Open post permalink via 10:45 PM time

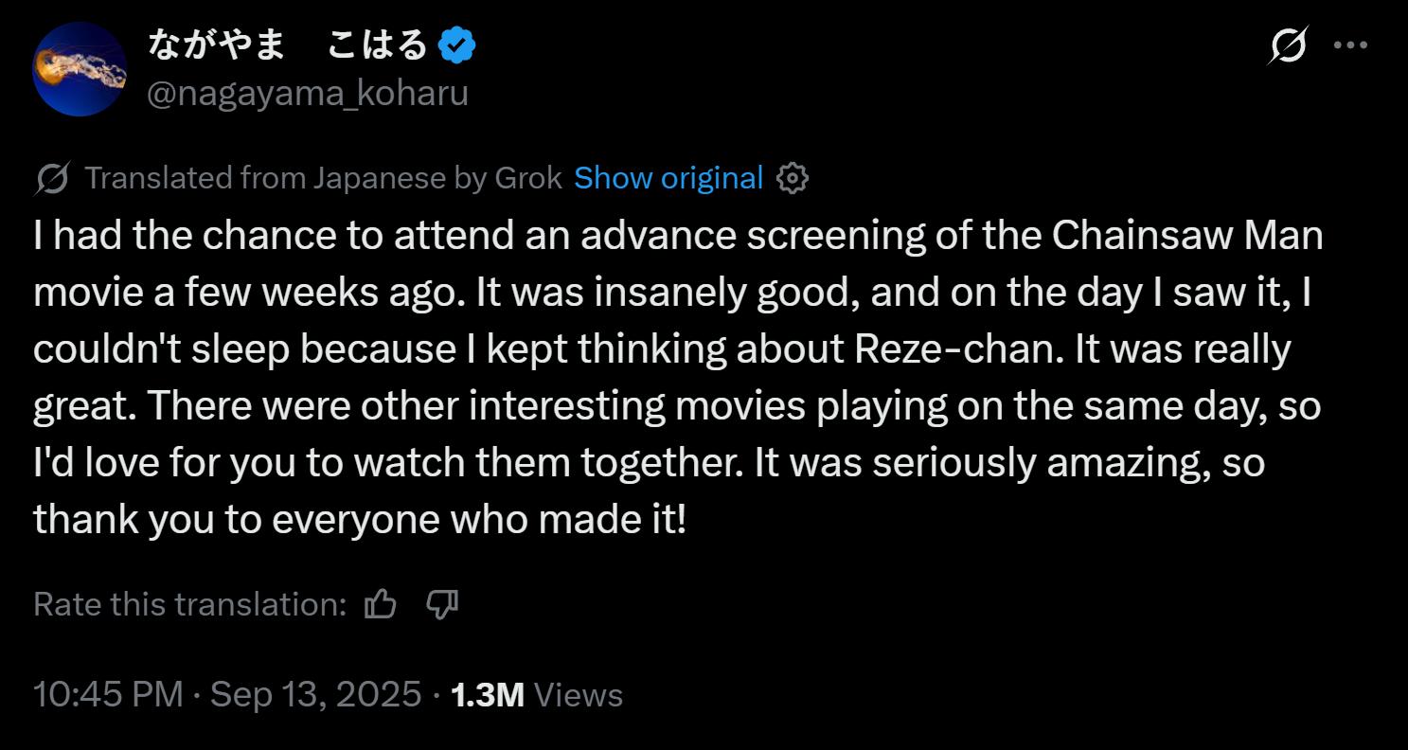click(108, 695)
